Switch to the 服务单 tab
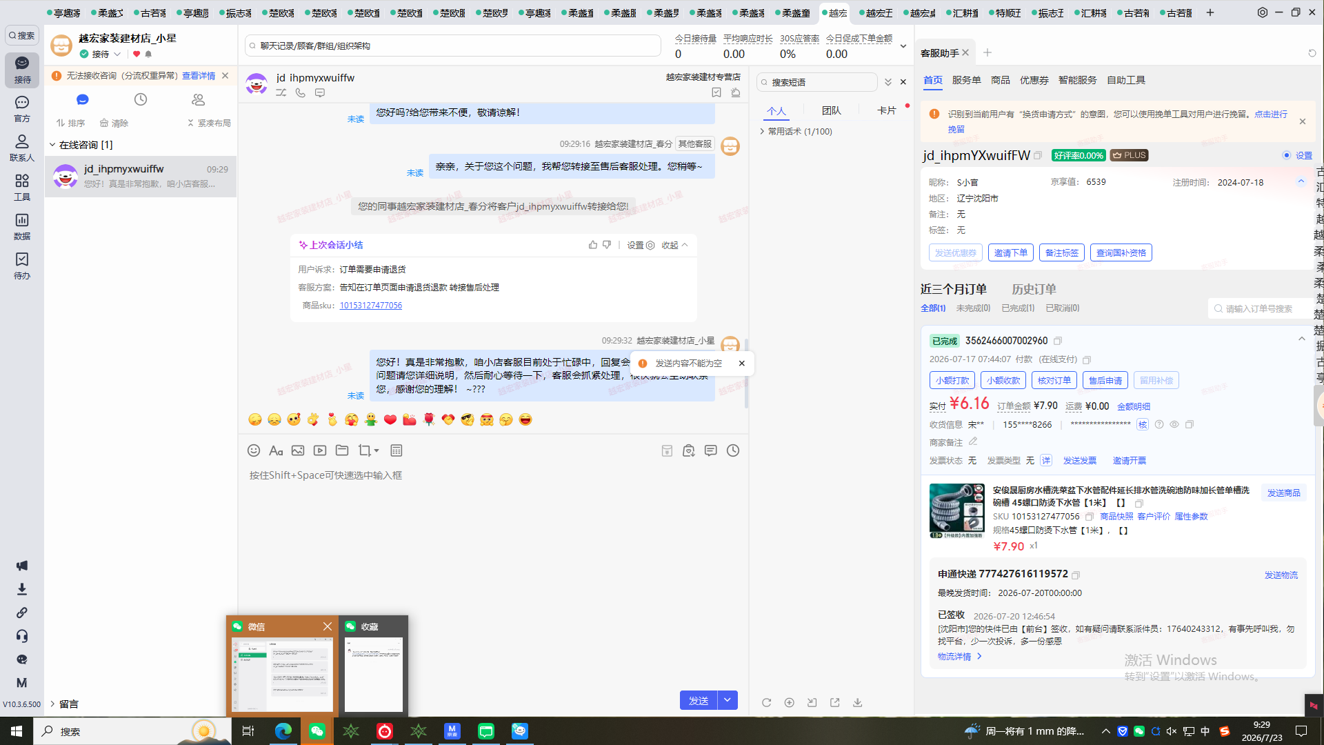The width and height of the screenshot is (1324, 745). (x=967, y=80)
